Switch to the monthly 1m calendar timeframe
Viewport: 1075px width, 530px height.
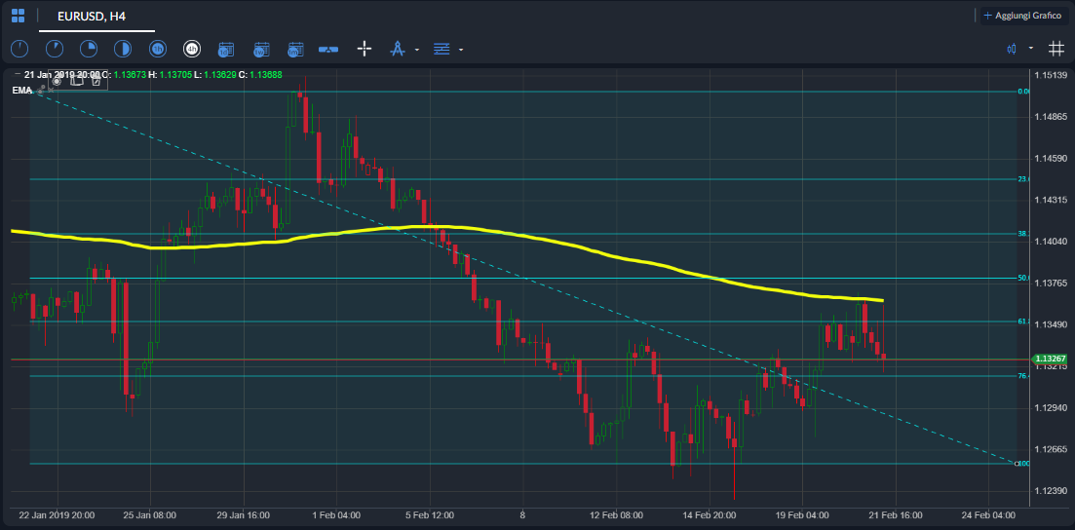[x=295, y=49]
